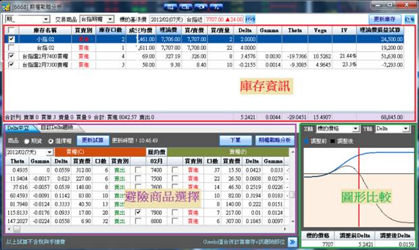
Task: Click the horizontal scrollbar thumb under options table
Action: pos(17,229)
